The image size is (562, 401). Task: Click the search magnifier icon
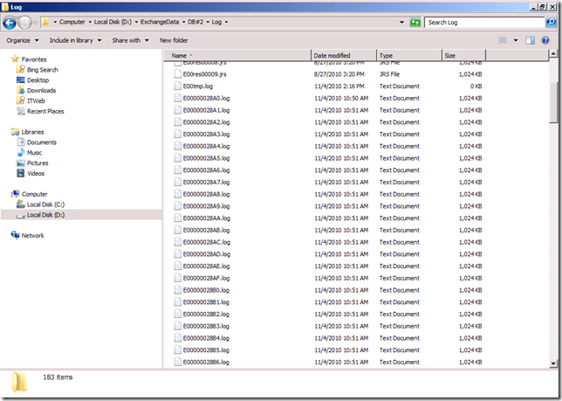(551, 22)
